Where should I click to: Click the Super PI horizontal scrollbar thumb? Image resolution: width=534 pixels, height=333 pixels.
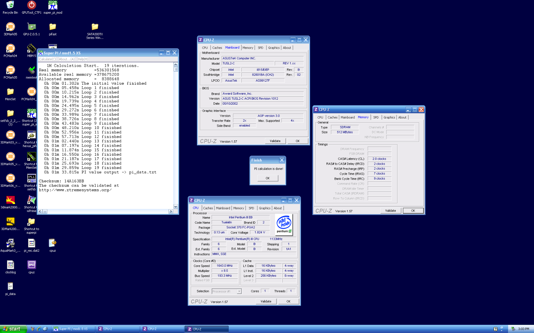click(x=45, y=211)
